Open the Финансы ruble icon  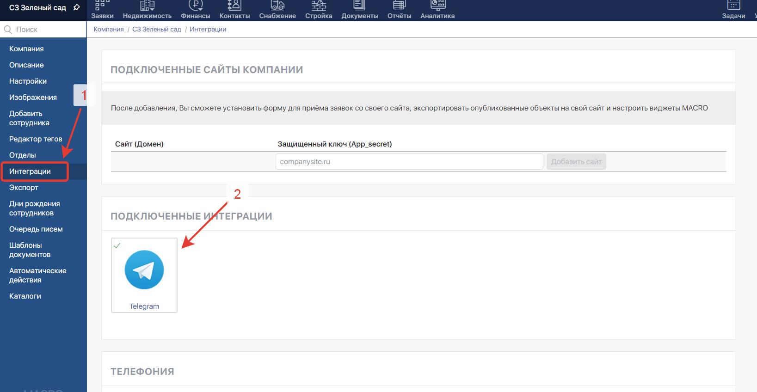coord(196,6)
